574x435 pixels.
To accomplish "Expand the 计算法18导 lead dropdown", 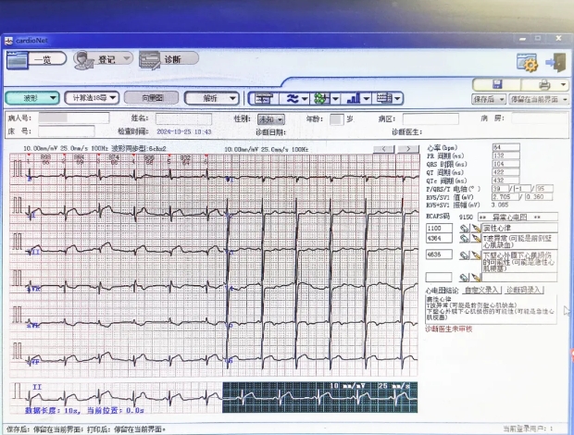I will [x=94, y=97].
